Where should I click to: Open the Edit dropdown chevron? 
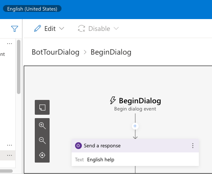[x=61, y=28]
